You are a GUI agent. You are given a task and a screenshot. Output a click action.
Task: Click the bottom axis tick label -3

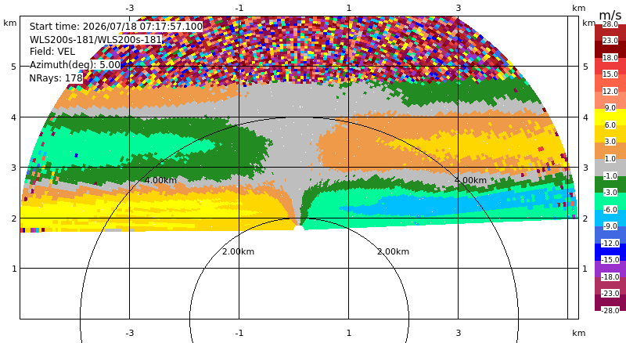(x=130, y=333)
